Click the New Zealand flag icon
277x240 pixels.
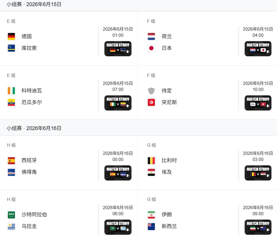[151, 226]
